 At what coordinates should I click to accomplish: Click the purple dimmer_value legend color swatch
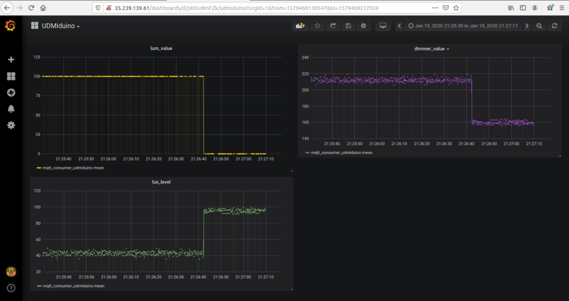[x=308, y=153]
